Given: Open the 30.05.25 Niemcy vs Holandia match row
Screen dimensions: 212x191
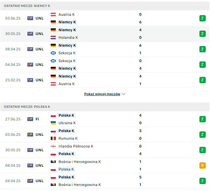Looking at the screenshot, I should pyautogui.click(x=105, y=34).
